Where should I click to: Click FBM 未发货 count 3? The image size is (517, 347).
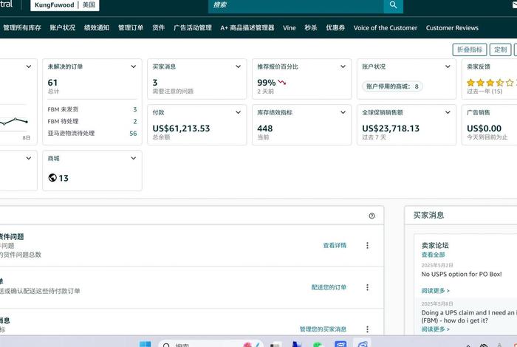(x=135, y=109)
